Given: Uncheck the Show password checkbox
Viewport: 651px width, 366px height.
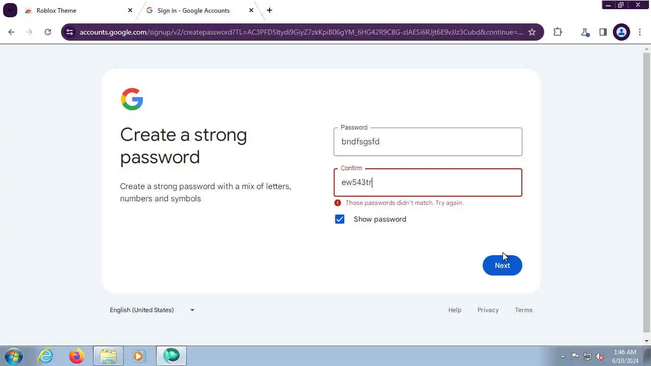Looking at the screenshot, I should point(340,219).
